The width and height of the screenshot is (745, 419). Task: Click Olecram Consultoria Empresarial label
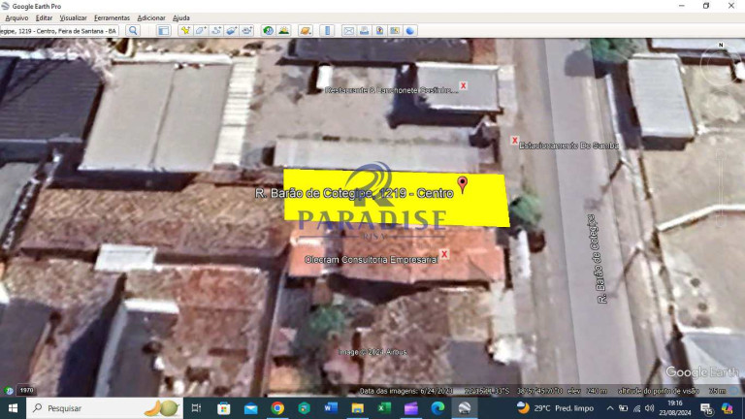[x=372, y=259]
